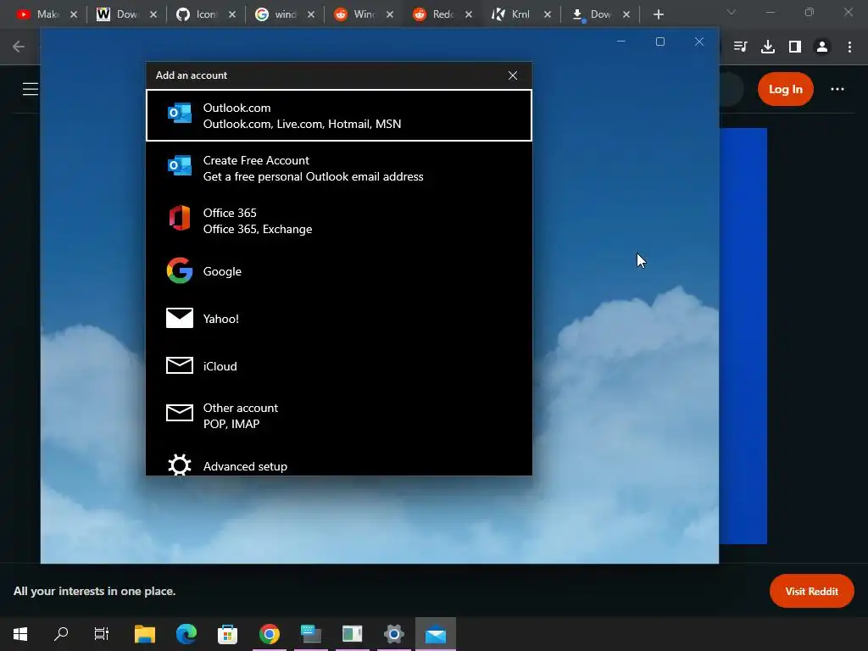Switch to the YouTube browser tab
Screen dimensions: 868x651
[x=39, y=14]
